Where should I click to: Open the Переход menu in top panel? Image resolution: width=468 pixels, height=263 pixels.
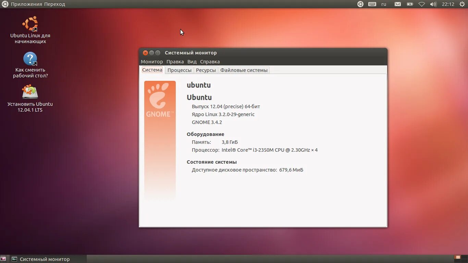point(54,4)
